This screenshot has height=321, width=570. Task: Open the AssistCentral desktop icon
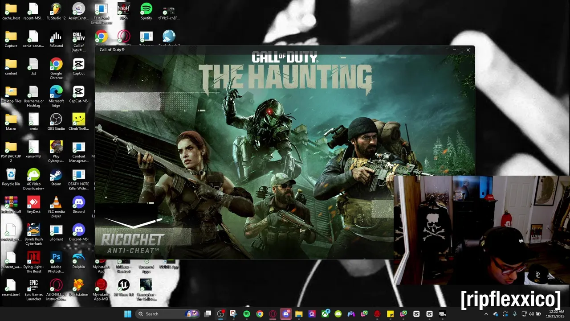point(79,12)
